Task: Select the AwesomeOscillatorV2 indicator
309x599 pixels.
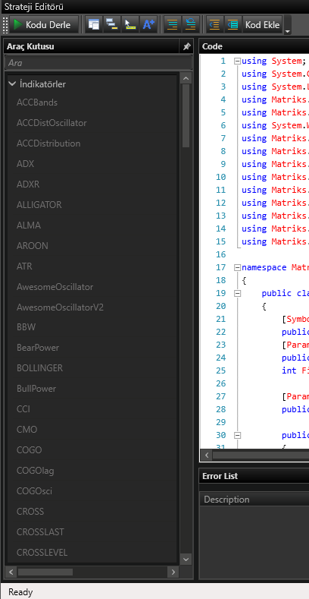Action: click(x=60, y=307)
